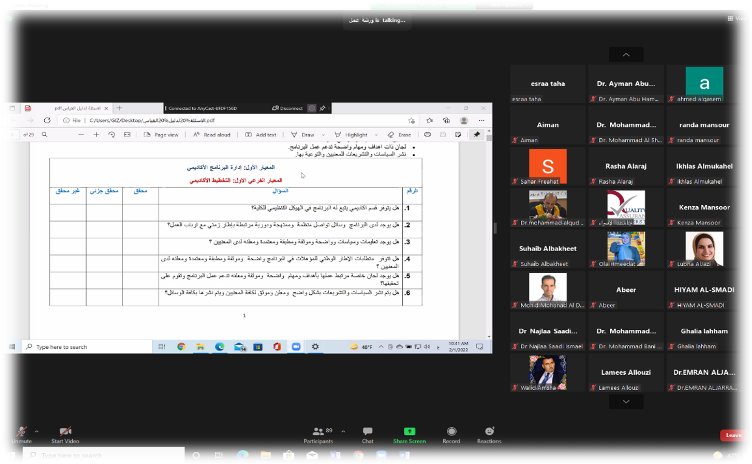Change layout using the View button
The image size is (752, 464).
pos(737,18)
